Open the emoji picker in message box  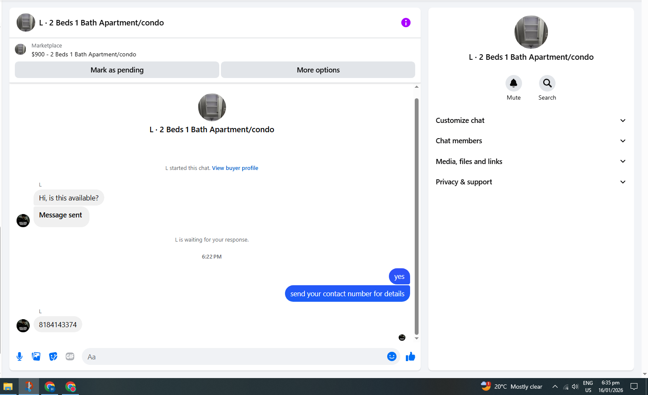pyautogui.click(x=392, y=356)
